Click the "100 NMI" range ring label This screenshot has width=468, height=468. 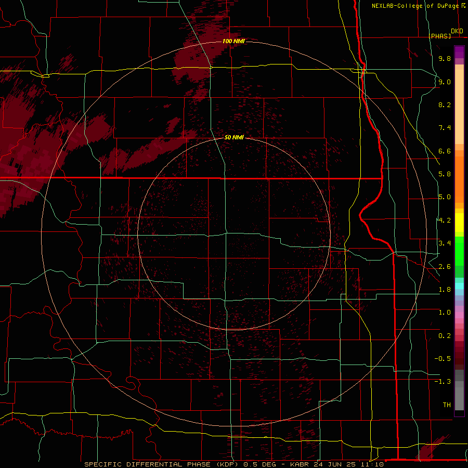click(233, 41)
